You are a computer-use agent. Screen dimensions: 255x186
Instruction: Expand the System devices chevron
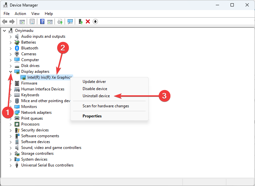[x=10, y=160]
